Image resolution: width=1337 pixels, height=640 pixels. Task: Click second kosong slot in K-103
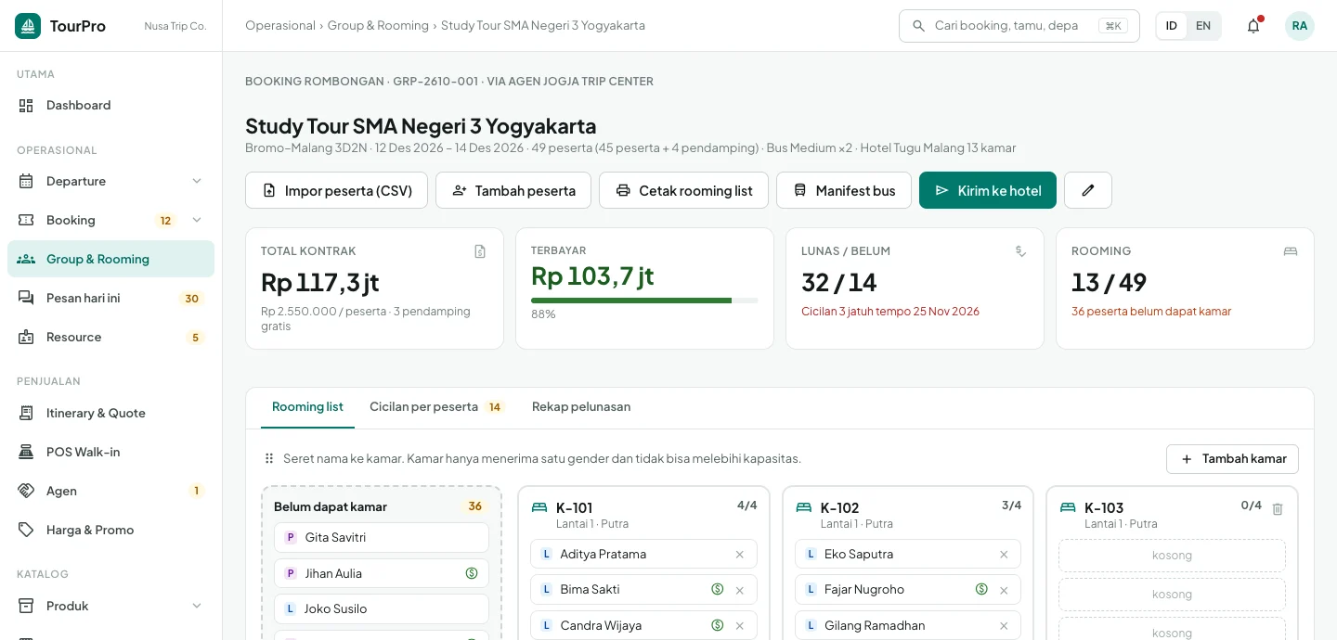click(1172, 595)
